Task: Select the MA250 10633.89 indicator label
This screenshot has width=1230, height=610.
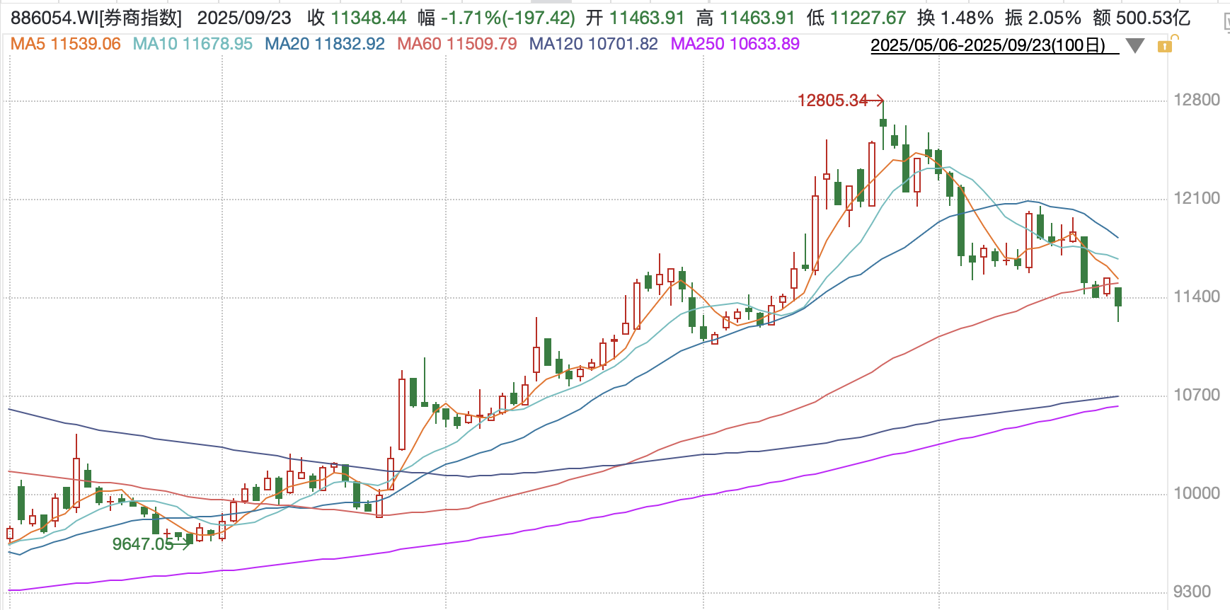Action: click(x=735, y=44)
